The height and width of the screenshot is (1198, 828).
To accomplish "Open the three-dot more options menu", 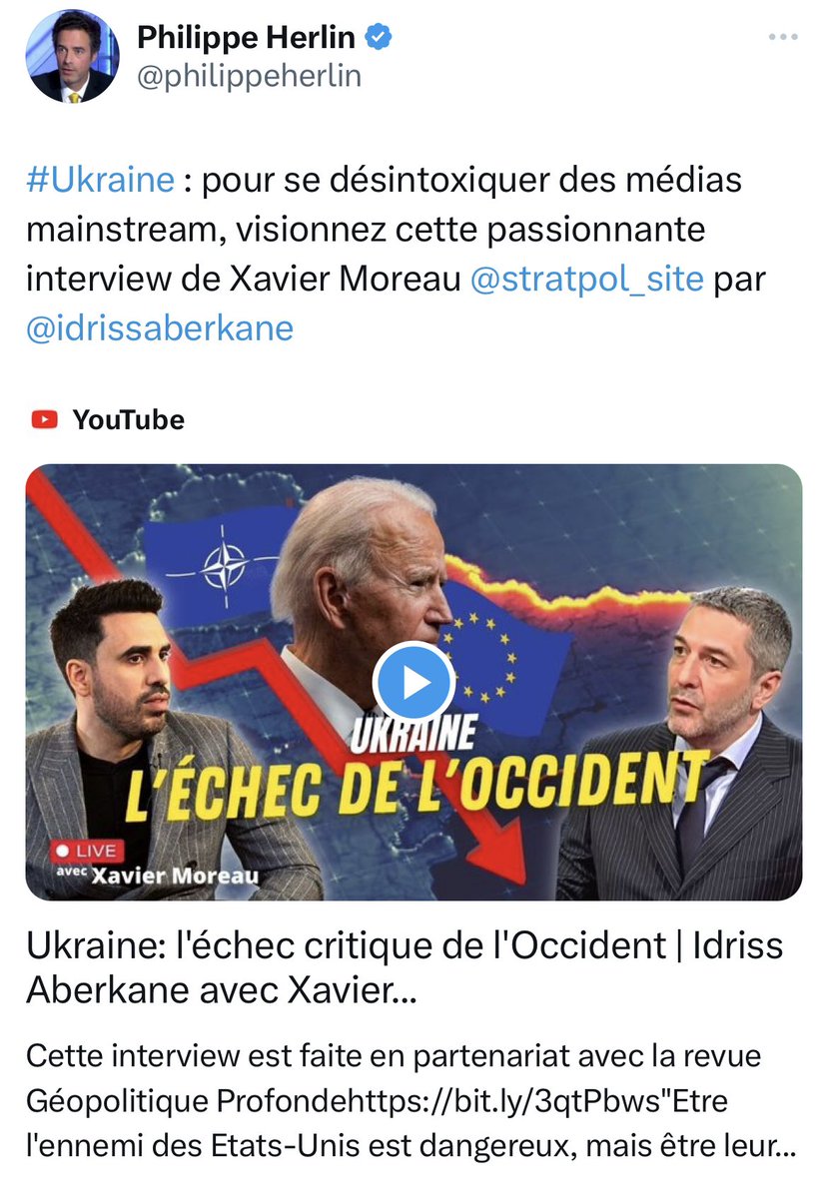I will coord(783,37).
